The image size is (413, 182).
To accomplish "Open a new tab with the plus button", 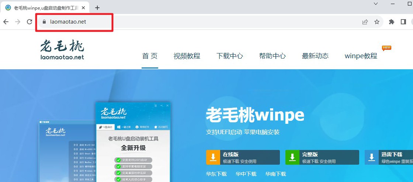I will click(x=97, y=8).
